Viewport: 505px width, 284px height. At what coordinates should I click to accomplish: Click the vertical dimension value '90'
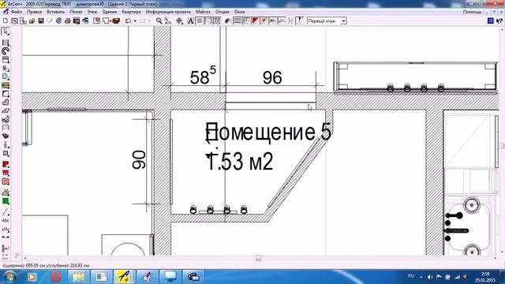click(139, 159)
